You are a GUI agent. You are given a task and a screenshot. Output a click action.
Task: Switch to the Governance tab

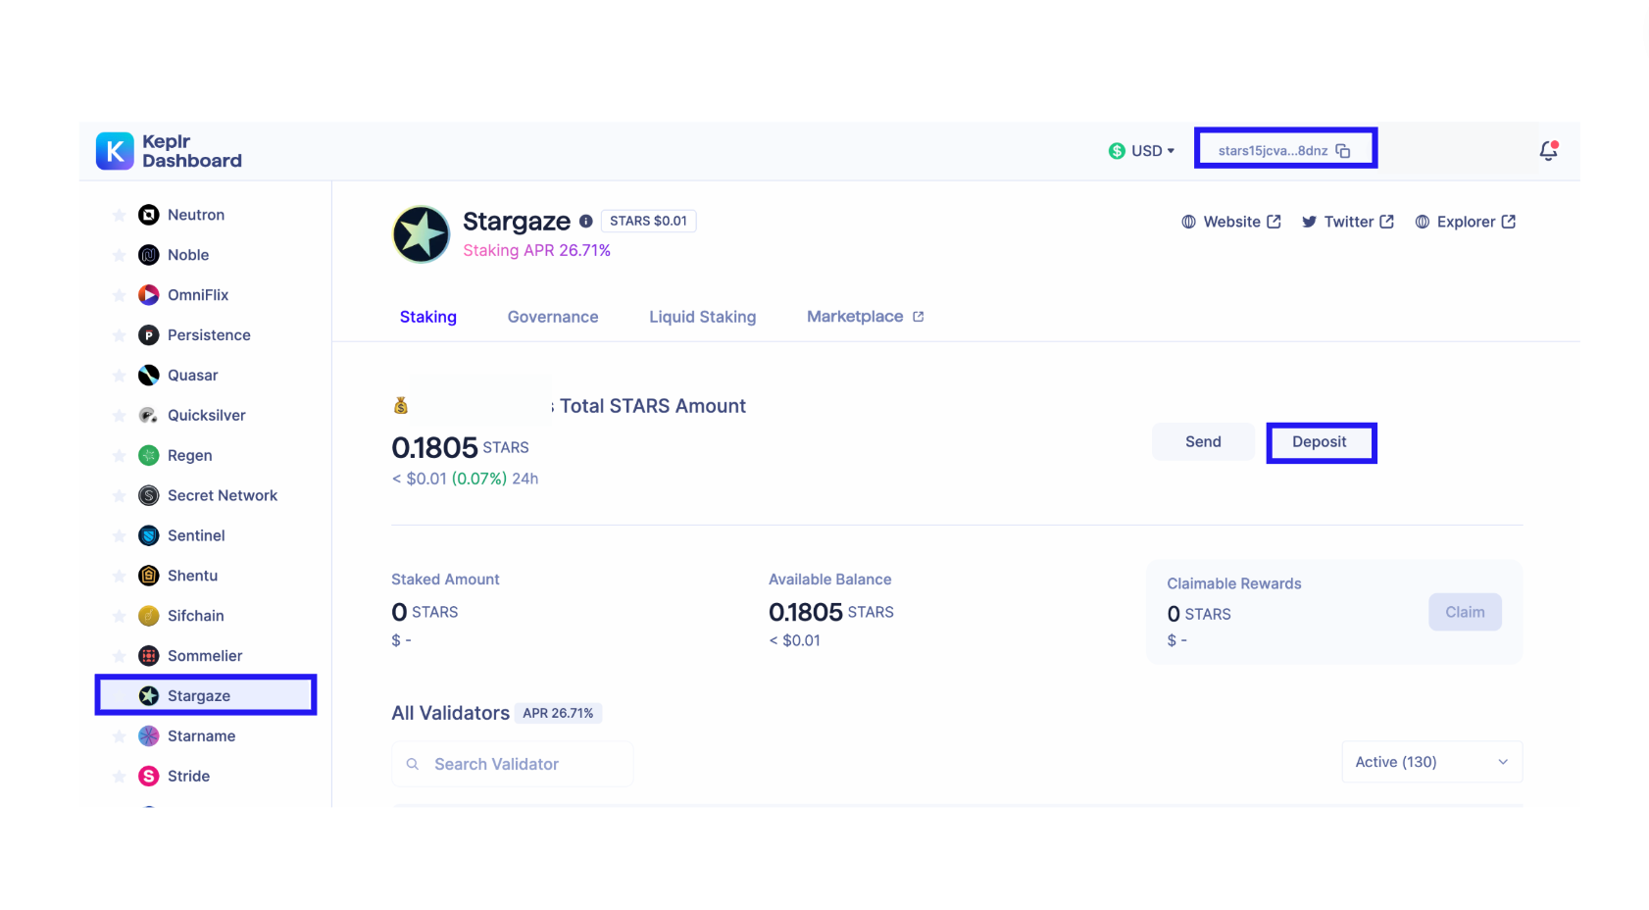(x=553, y=317)
